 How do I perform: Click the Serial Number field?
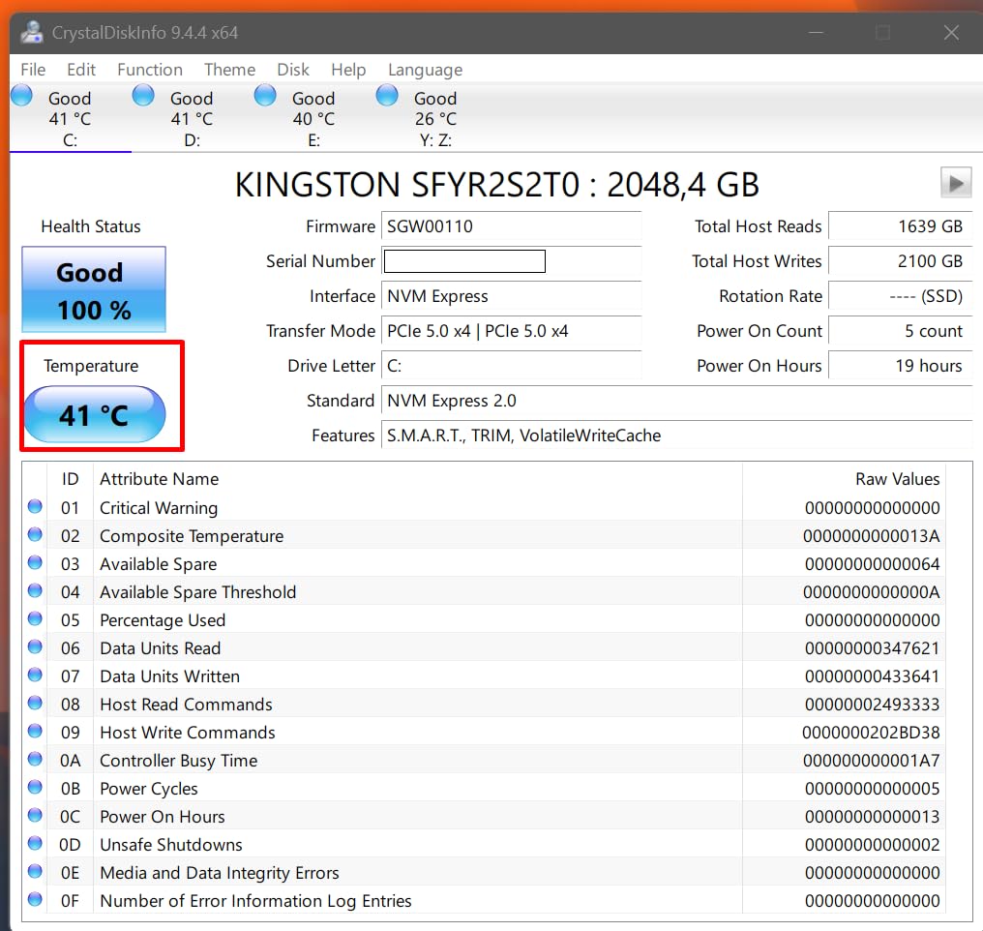point(511,261)
